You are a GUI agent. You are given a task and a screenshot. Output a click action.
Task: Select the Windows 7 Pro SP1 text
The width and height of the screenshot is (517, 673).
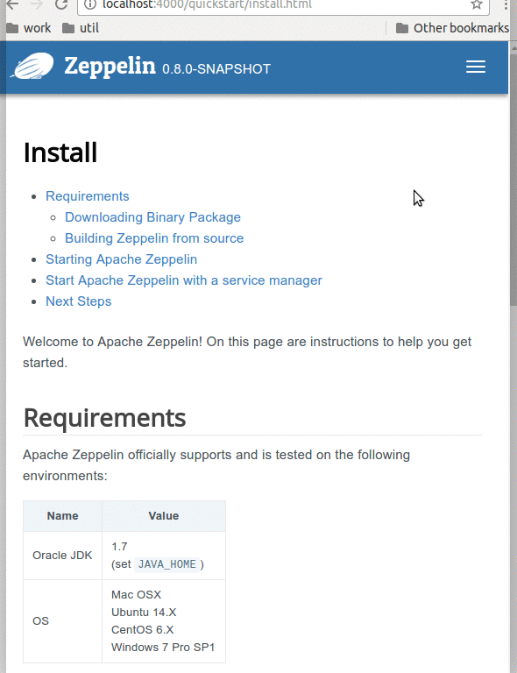point(163,648)
